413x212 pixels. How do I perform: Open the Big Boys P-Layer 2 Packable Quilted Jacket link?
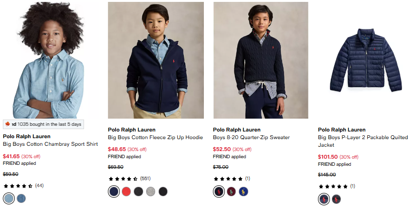tap(362, 141)
